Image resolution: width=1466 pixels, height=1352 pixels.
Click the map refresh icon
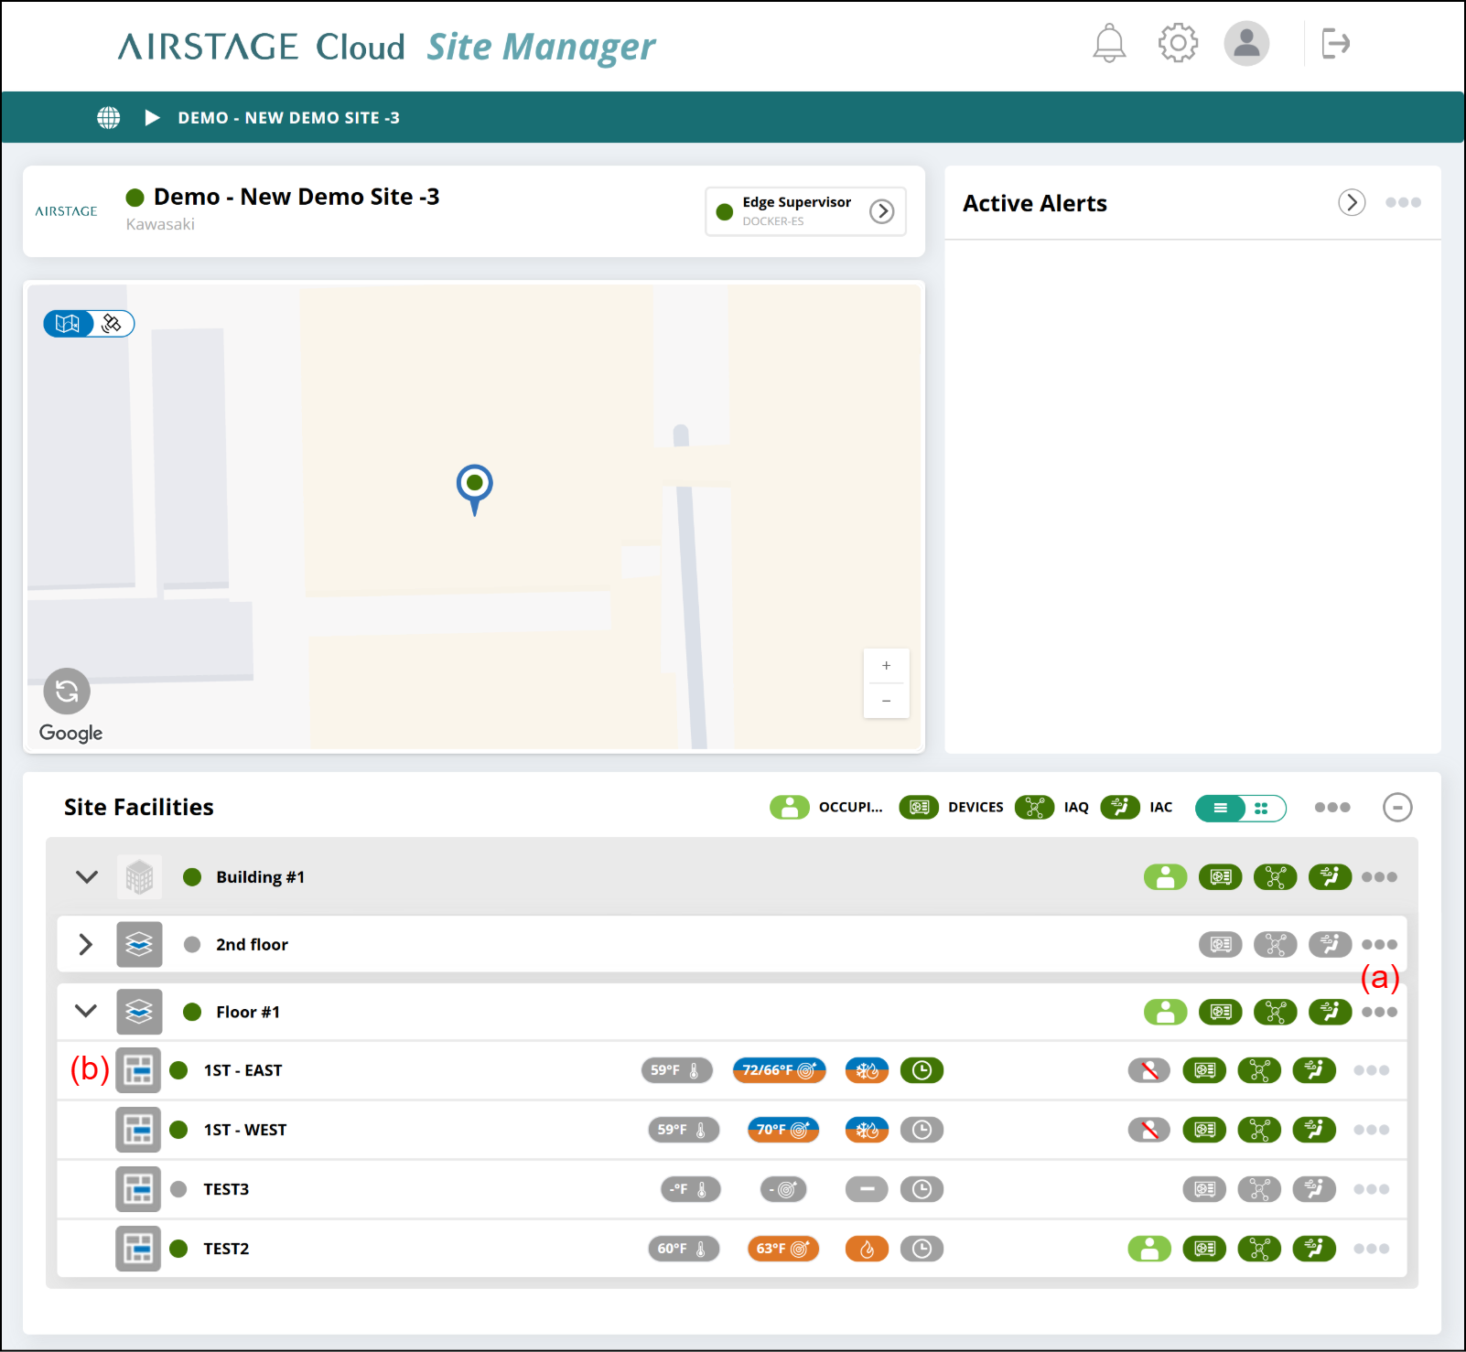coord(67,692)
